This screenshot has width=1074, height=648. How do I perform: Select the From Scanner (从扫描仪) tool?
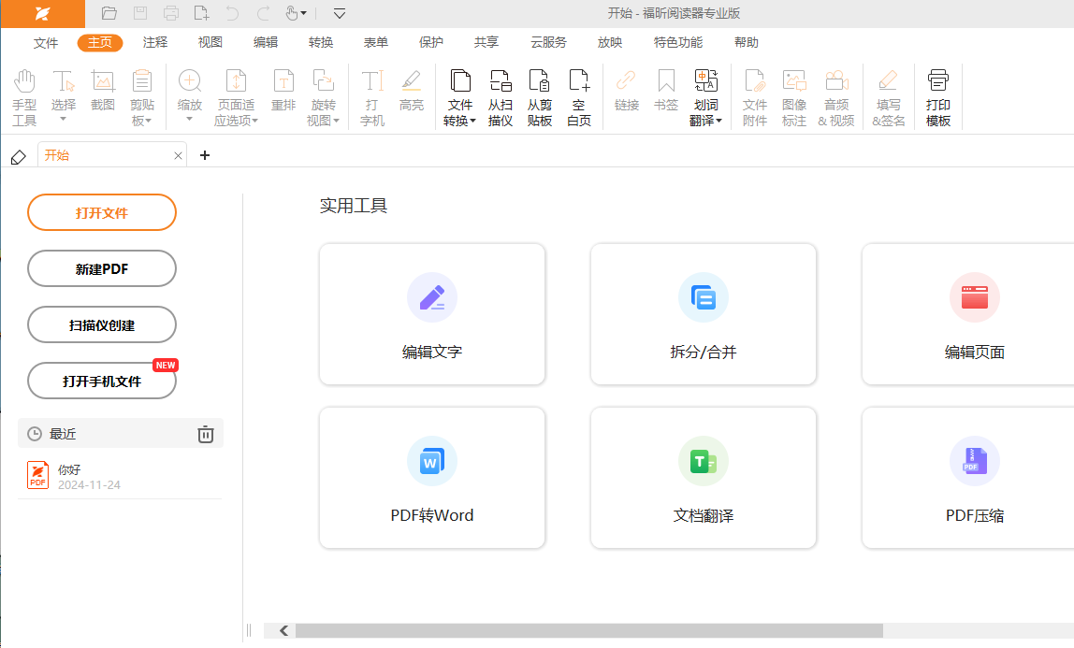(501, 97)
